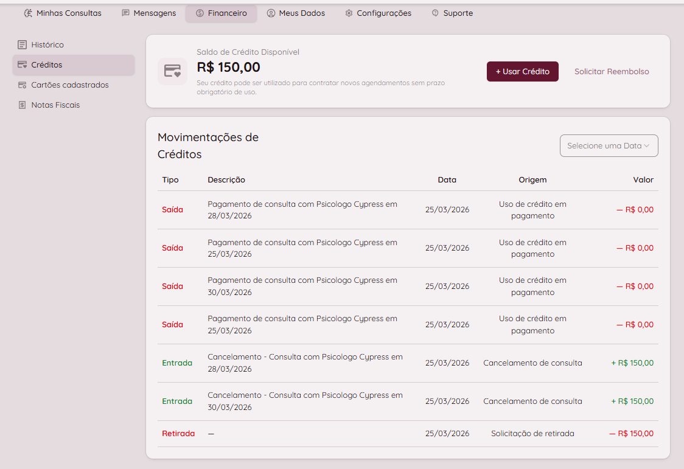Click the Financeiro dollar coin icon
The image size is (684, 469).
pyautogui.click(x=200, y=13)
